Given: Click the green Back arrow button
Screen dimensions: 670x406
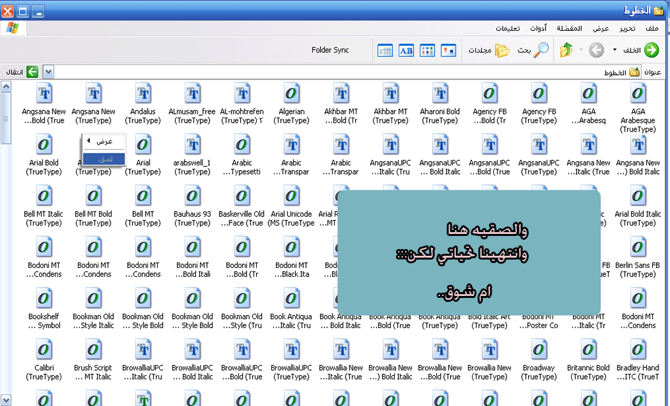Looking at the screenshot, I should (x=651, y=50).
